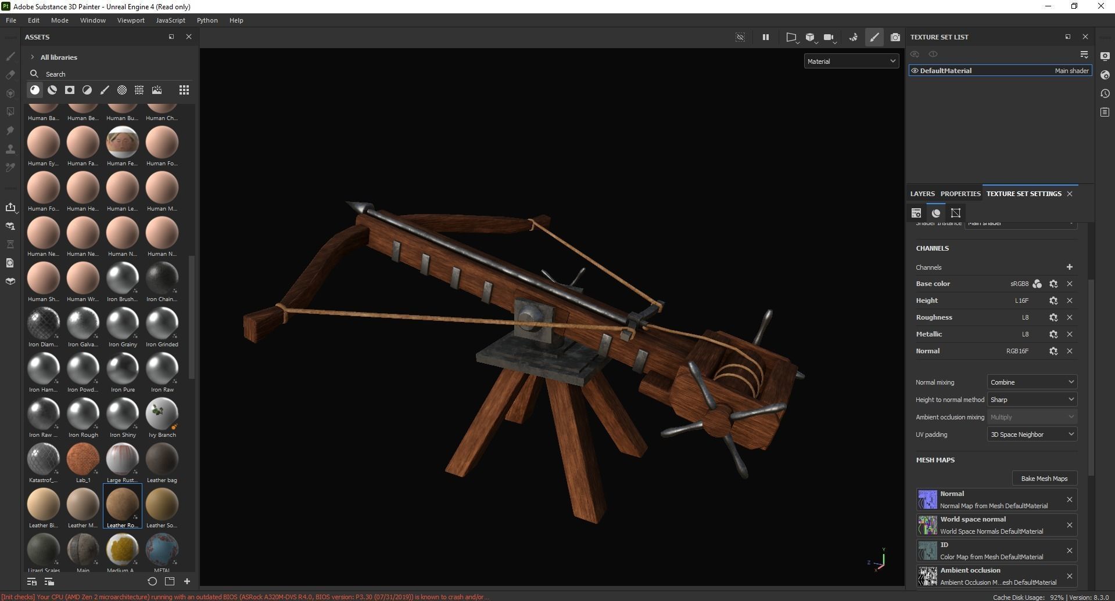Filter assets by Alphas icon
The image size is (1115, 601).
[x=122, y=90]
